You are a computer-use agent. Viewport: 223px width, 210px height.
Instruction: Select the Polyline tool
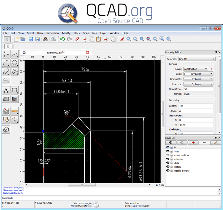(6, 80)
